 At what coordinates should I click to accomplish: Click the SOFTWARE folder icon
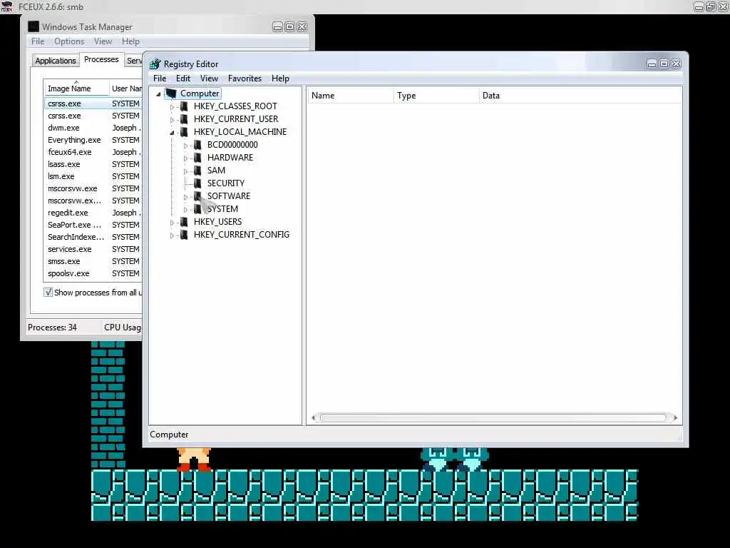pos(198,196)
